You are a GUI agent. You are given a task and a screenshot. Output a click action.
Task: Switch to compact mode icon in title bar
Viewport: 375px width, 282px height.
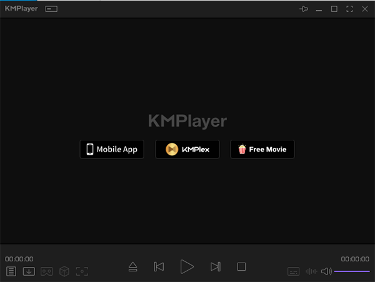point(51,9)
